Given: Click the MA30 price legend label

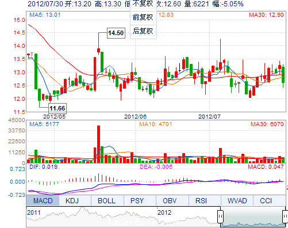Looking at the screenshot, I should tap(266, 15).
